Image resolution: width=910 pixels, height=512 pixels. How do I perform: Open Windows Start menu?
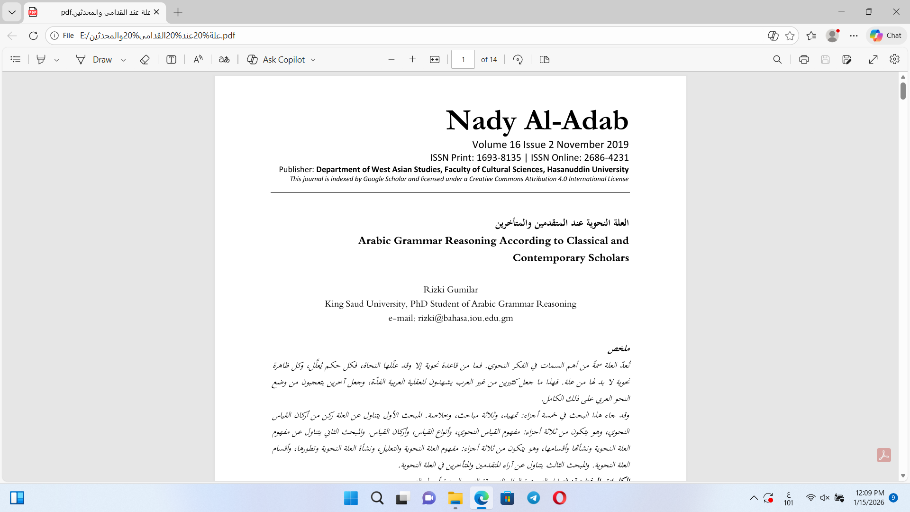click(x=351, y=498)
